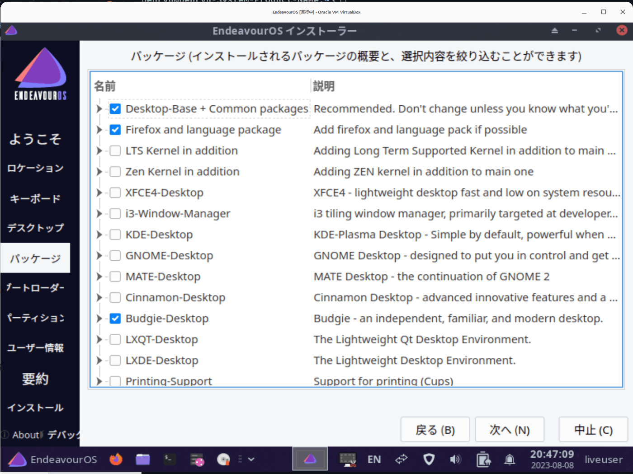Image resolution: width=633 pixels, height=474 pixels.
Task: Expand the Cinnamon-Desktop package group
Action: point(99,298)
